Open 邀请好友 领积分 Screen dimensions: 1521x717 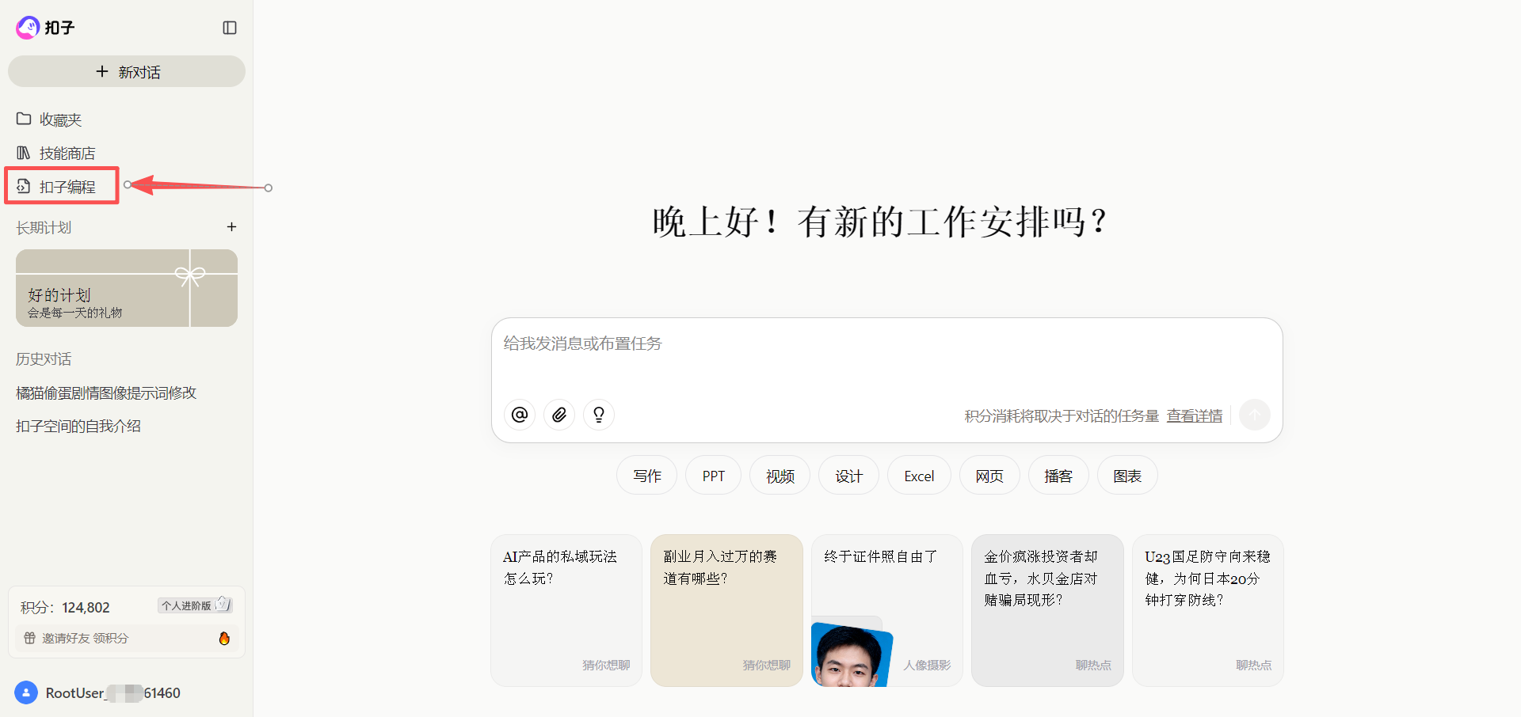tap(88, 638)
